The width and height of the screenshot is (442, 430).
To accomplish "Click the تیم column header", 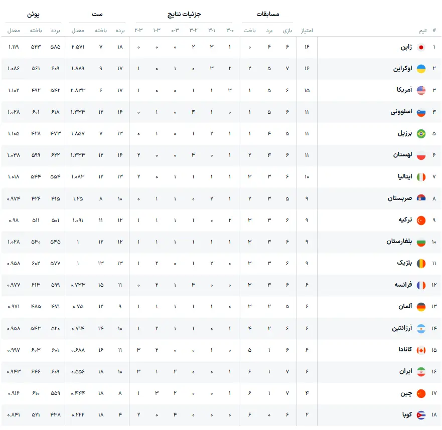I will click(x=422, y=31).
